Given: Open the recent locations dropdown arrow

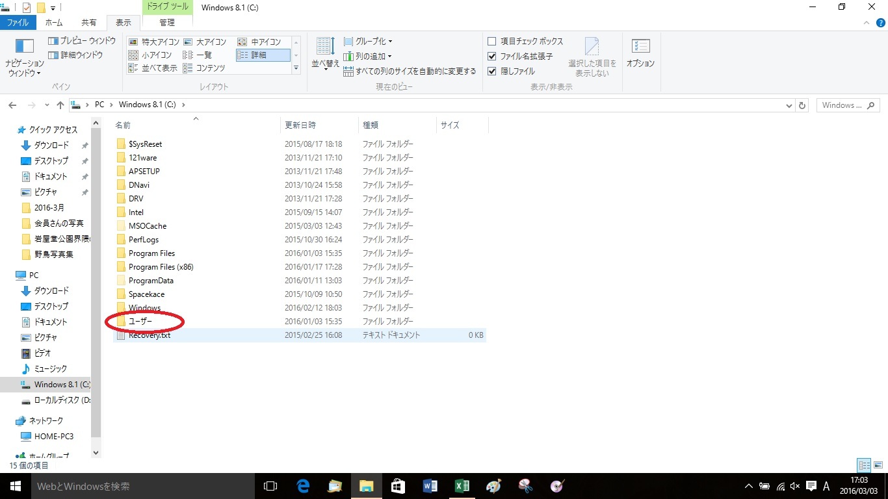Looking at the screenshot, I should tap(47, 105).
